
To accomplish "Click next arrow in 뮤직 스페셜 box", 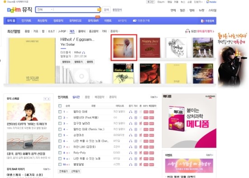I will [x=48, y=99].
